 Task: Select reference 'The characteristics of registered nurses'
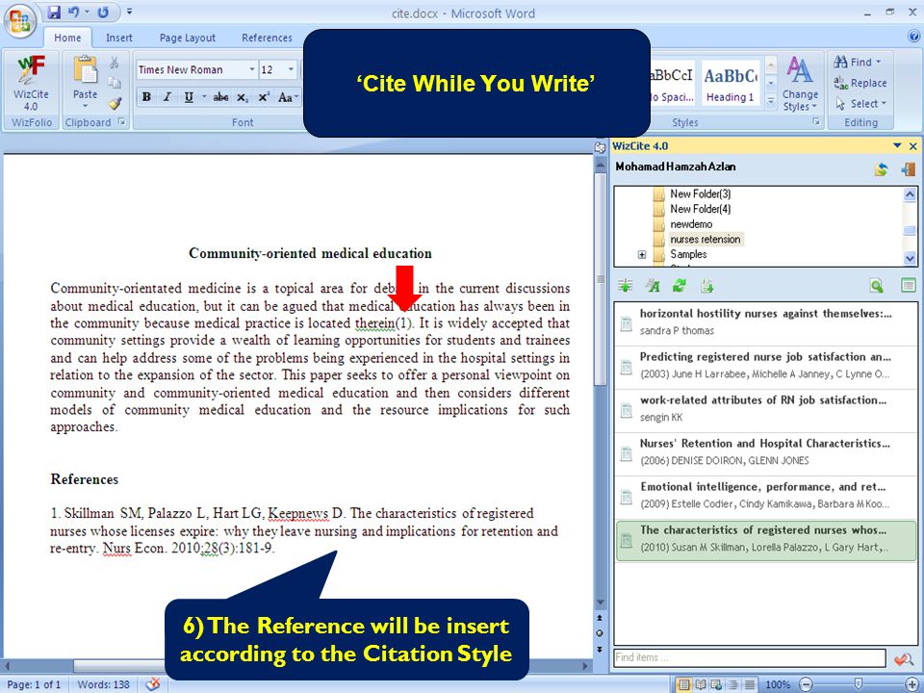pyautogui.click(x=765, y=540)
